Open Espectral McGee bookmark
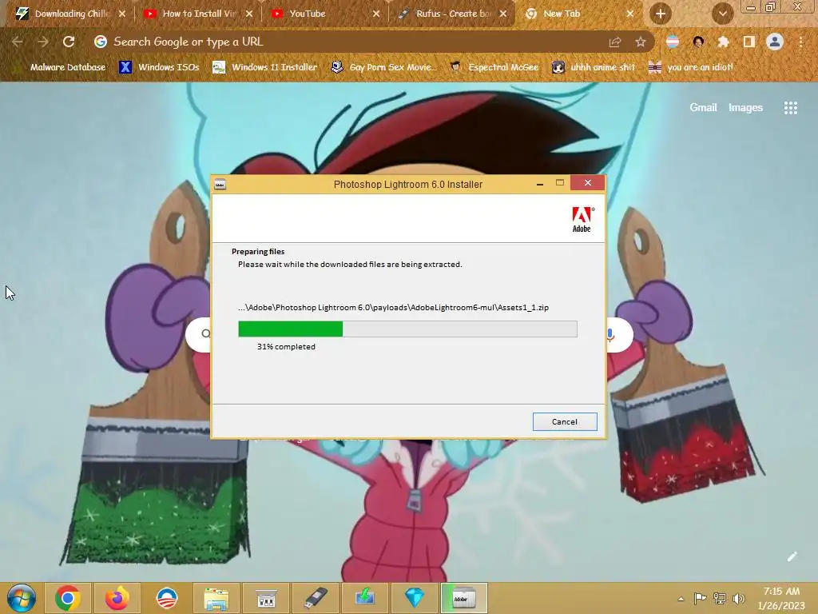Image resolution: width=818 pixels, height=614 pixels. pyautogui.click(x=494, y=67)
